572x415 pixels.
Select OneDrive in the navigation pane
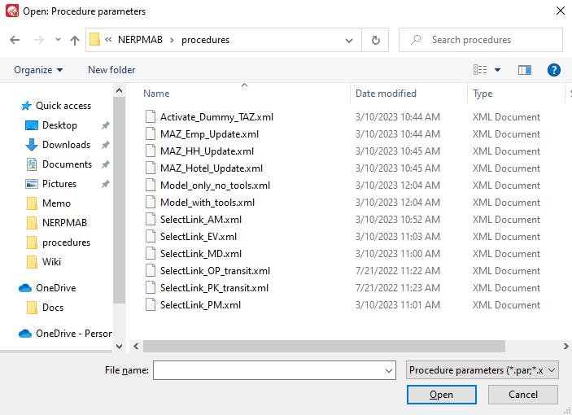coord(47,288)
